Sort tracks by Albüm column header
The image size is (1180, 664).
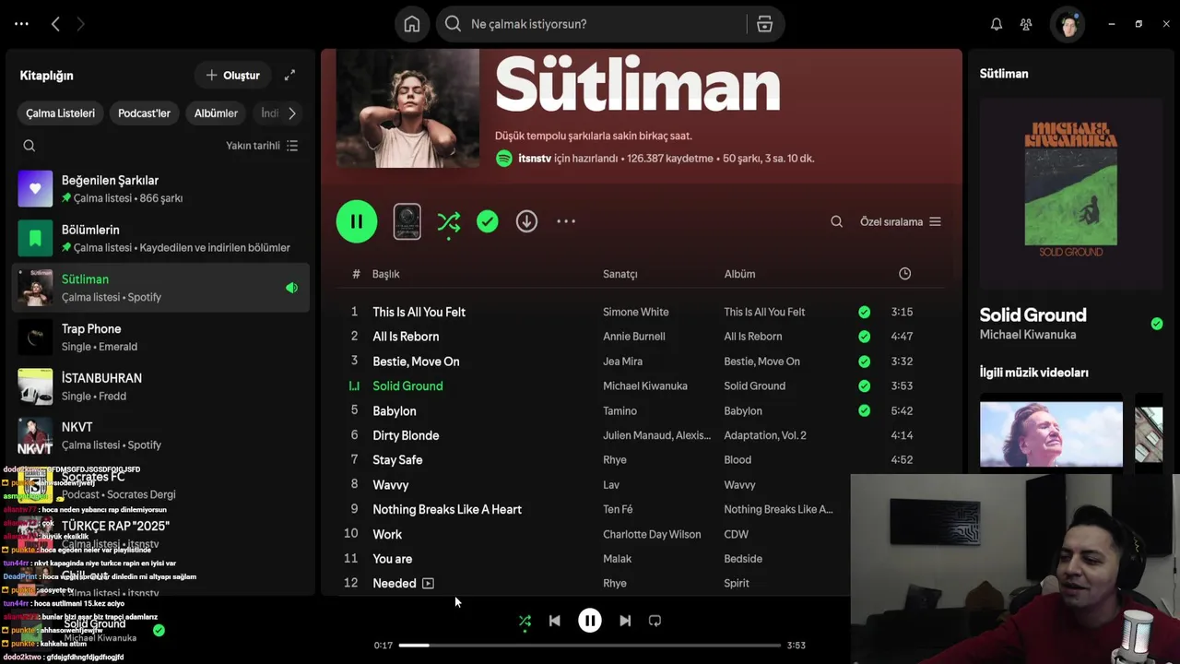coord(739,274)
